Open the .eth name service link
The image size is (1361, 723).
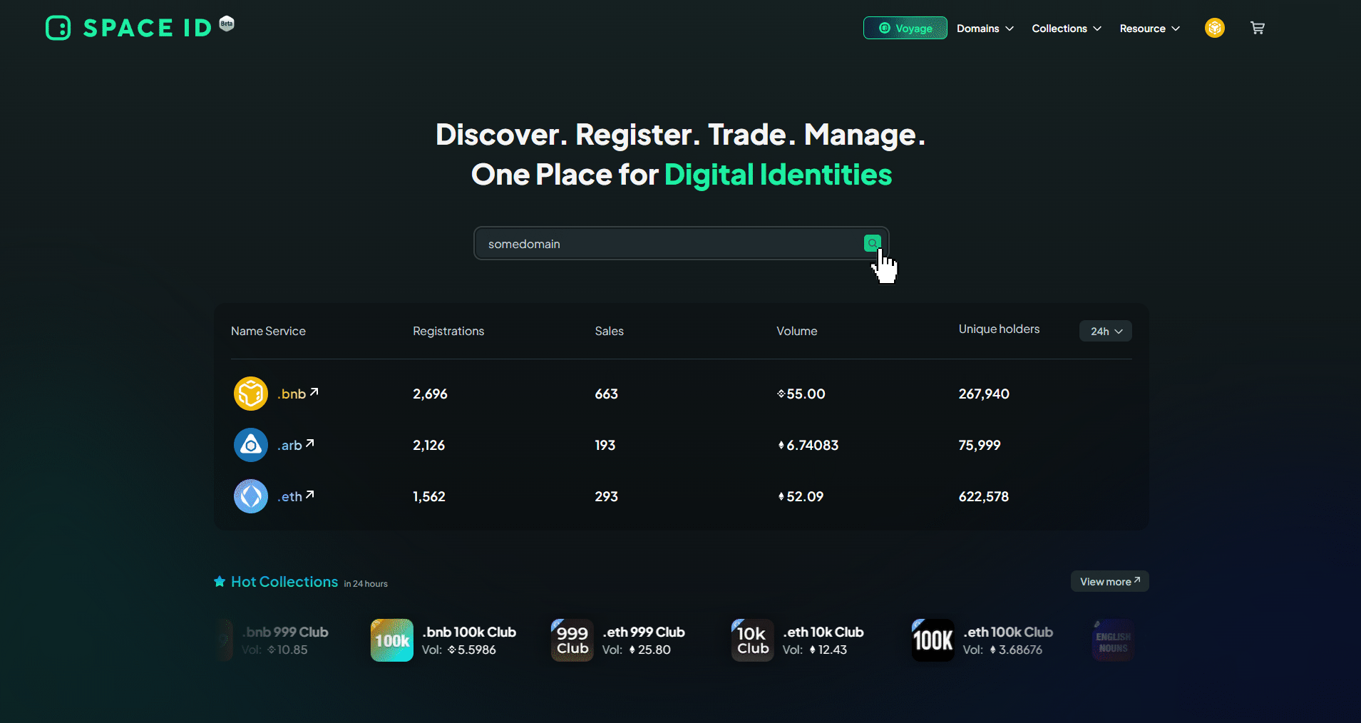[x=295, y=496]
